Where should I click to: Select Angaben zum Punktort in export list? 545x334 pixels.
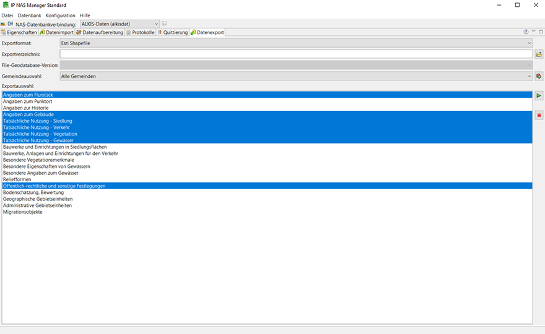coord(28,101)
